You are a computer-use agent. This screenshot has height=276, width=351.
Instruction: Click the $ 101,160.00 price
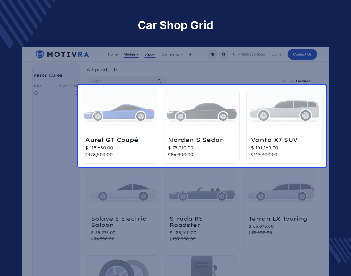tap(265, 148)
